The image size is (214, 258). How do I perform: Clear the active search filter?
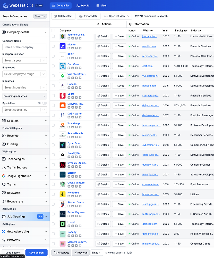[x=40, y=16]
